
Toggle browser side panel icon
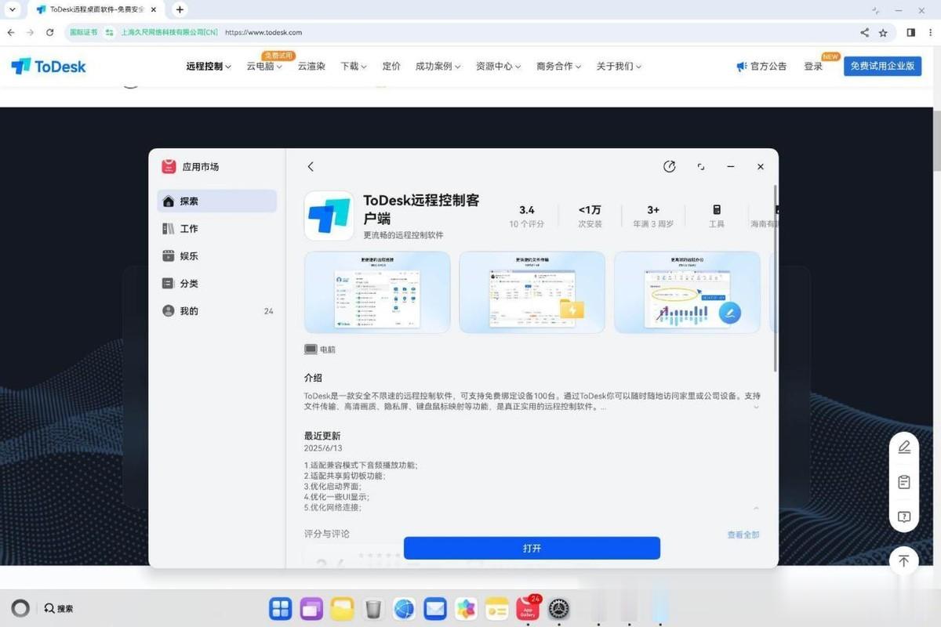(910, 32)
